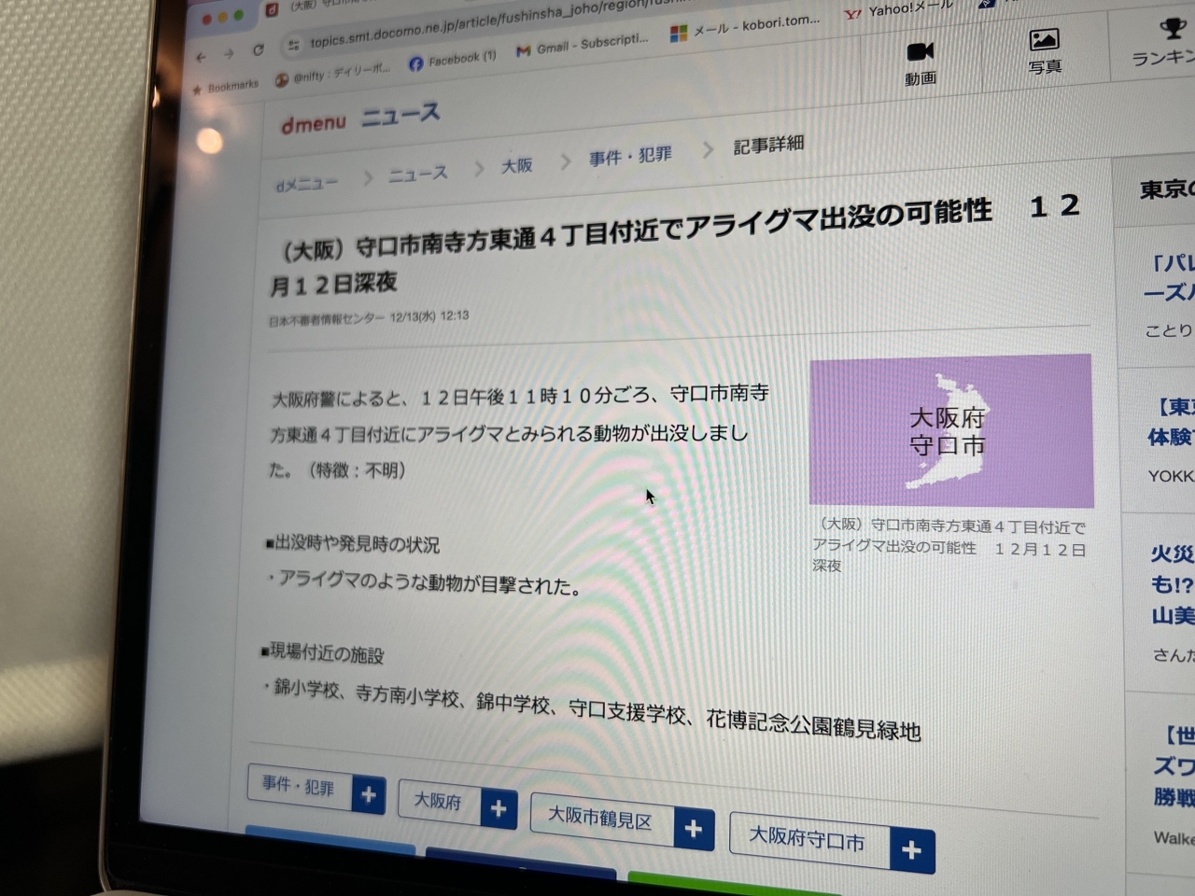Viewport: 1195px width, 896px height.
Task: Follow the 大阪府 tag with the plus button
Action: click(x=498, y=808)
